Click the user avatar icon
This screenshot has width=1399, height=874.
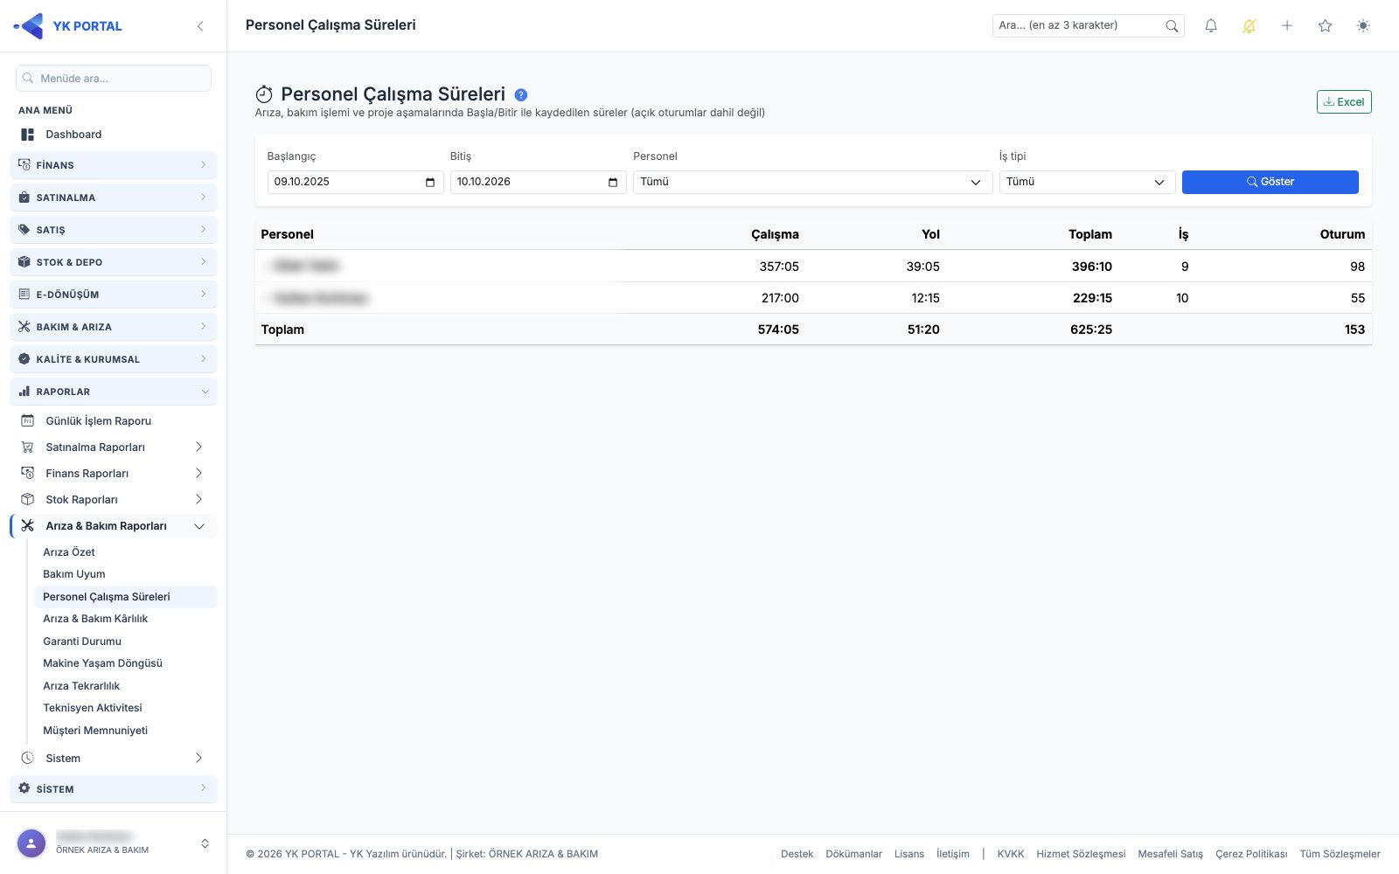(x=31, y=843)
